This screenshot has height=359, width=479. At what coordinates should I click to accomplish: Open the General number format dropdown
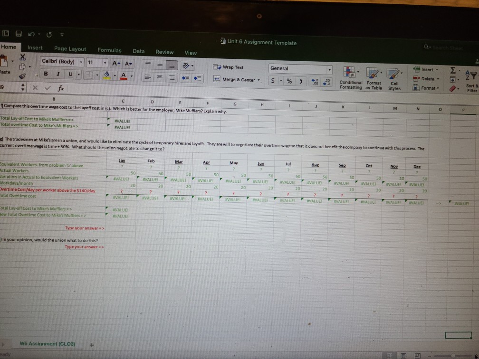[x=329, y=69]
